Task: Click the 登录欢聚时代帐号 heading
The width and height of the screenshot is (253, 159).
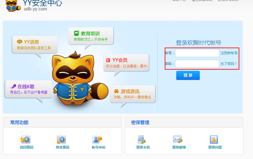Action: pos(199,43)
